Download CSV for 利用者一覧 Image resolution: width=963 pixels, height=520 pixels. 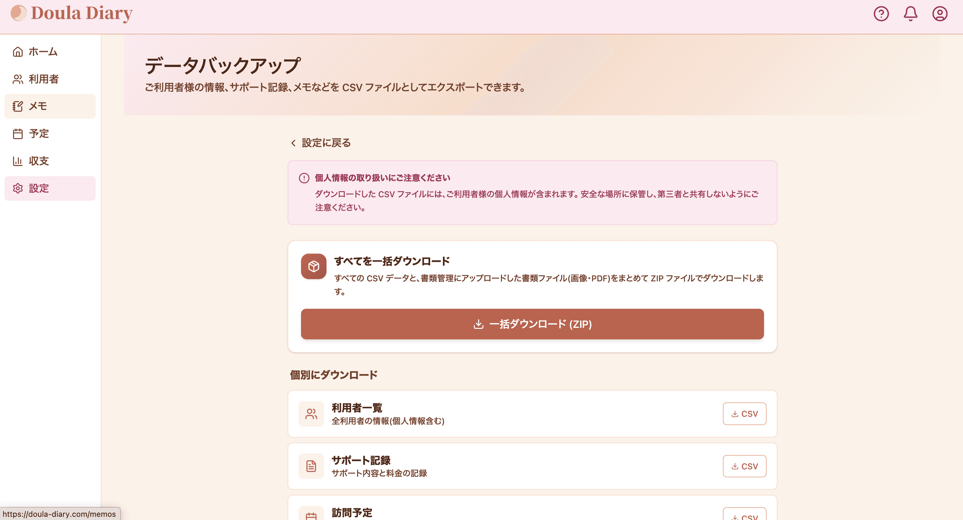pos(744,414)
